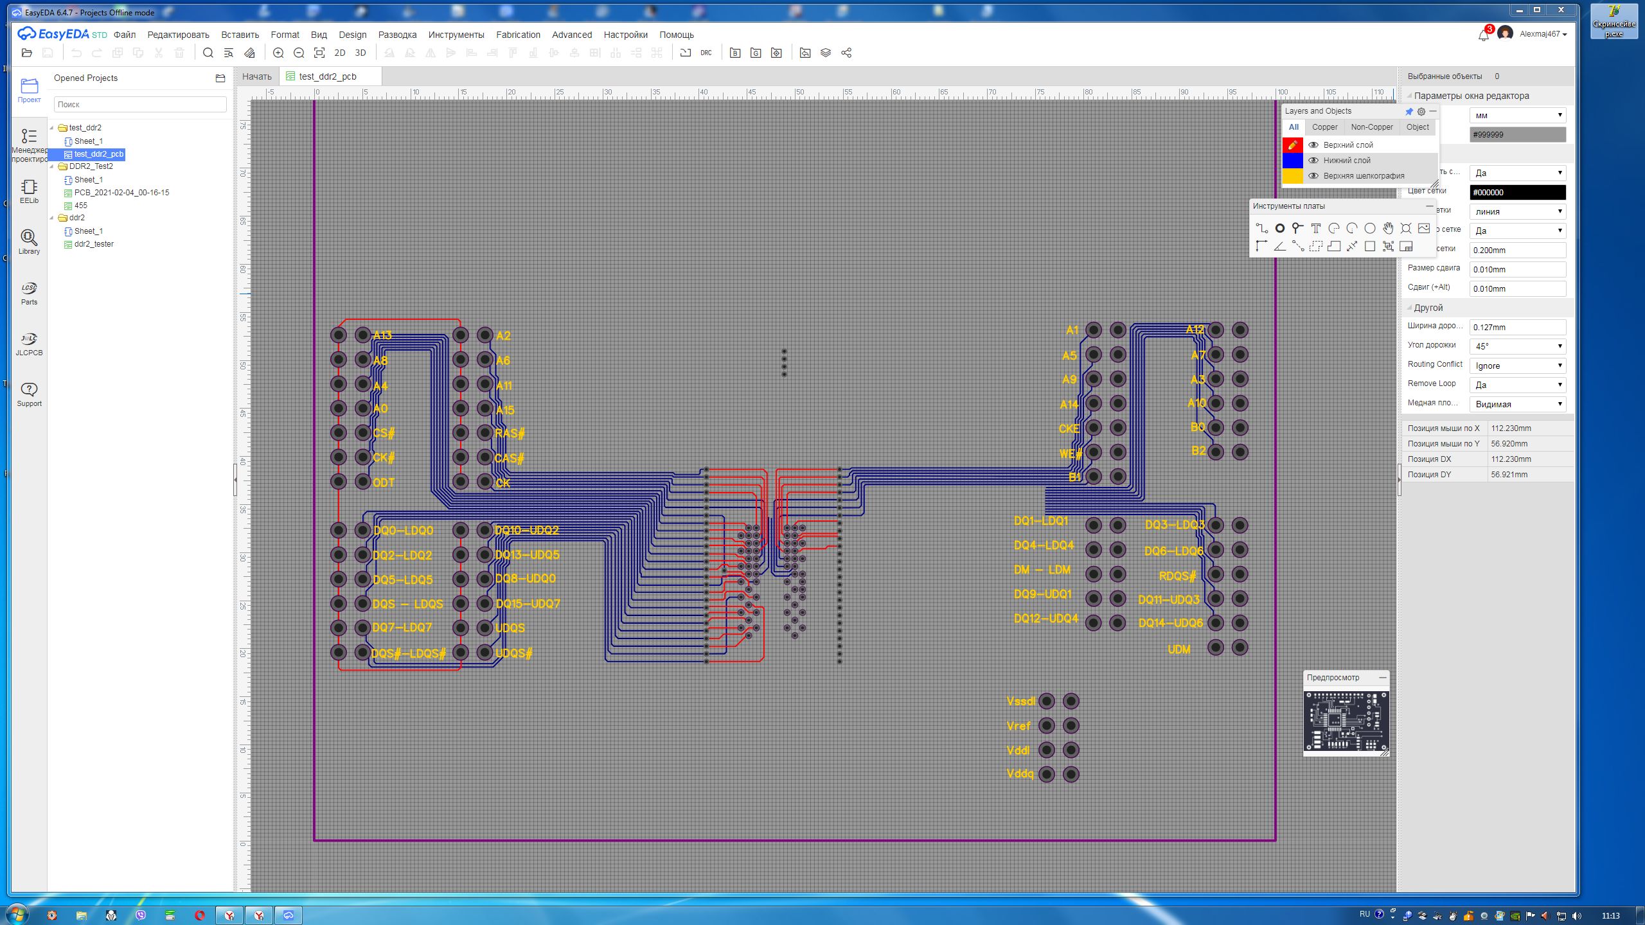Open the Routing Conflict dropdown

click(x=1517, y=366)
